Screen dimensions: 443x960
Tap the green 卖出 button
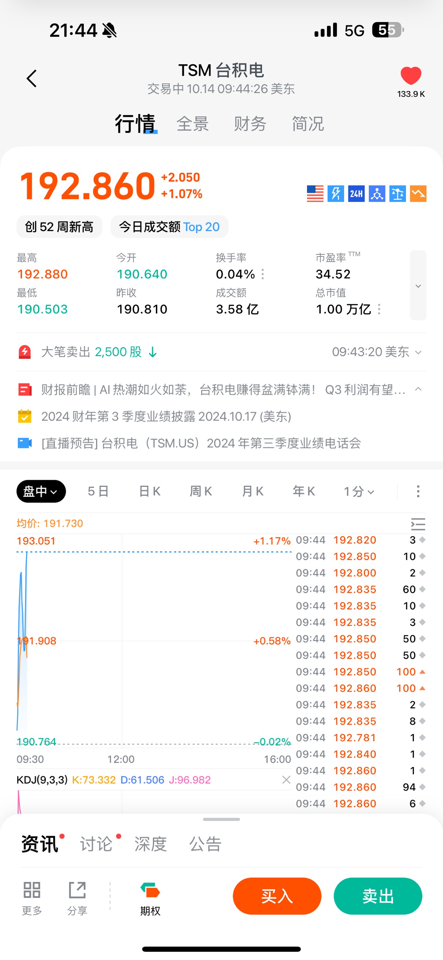(x=378, y=896)
